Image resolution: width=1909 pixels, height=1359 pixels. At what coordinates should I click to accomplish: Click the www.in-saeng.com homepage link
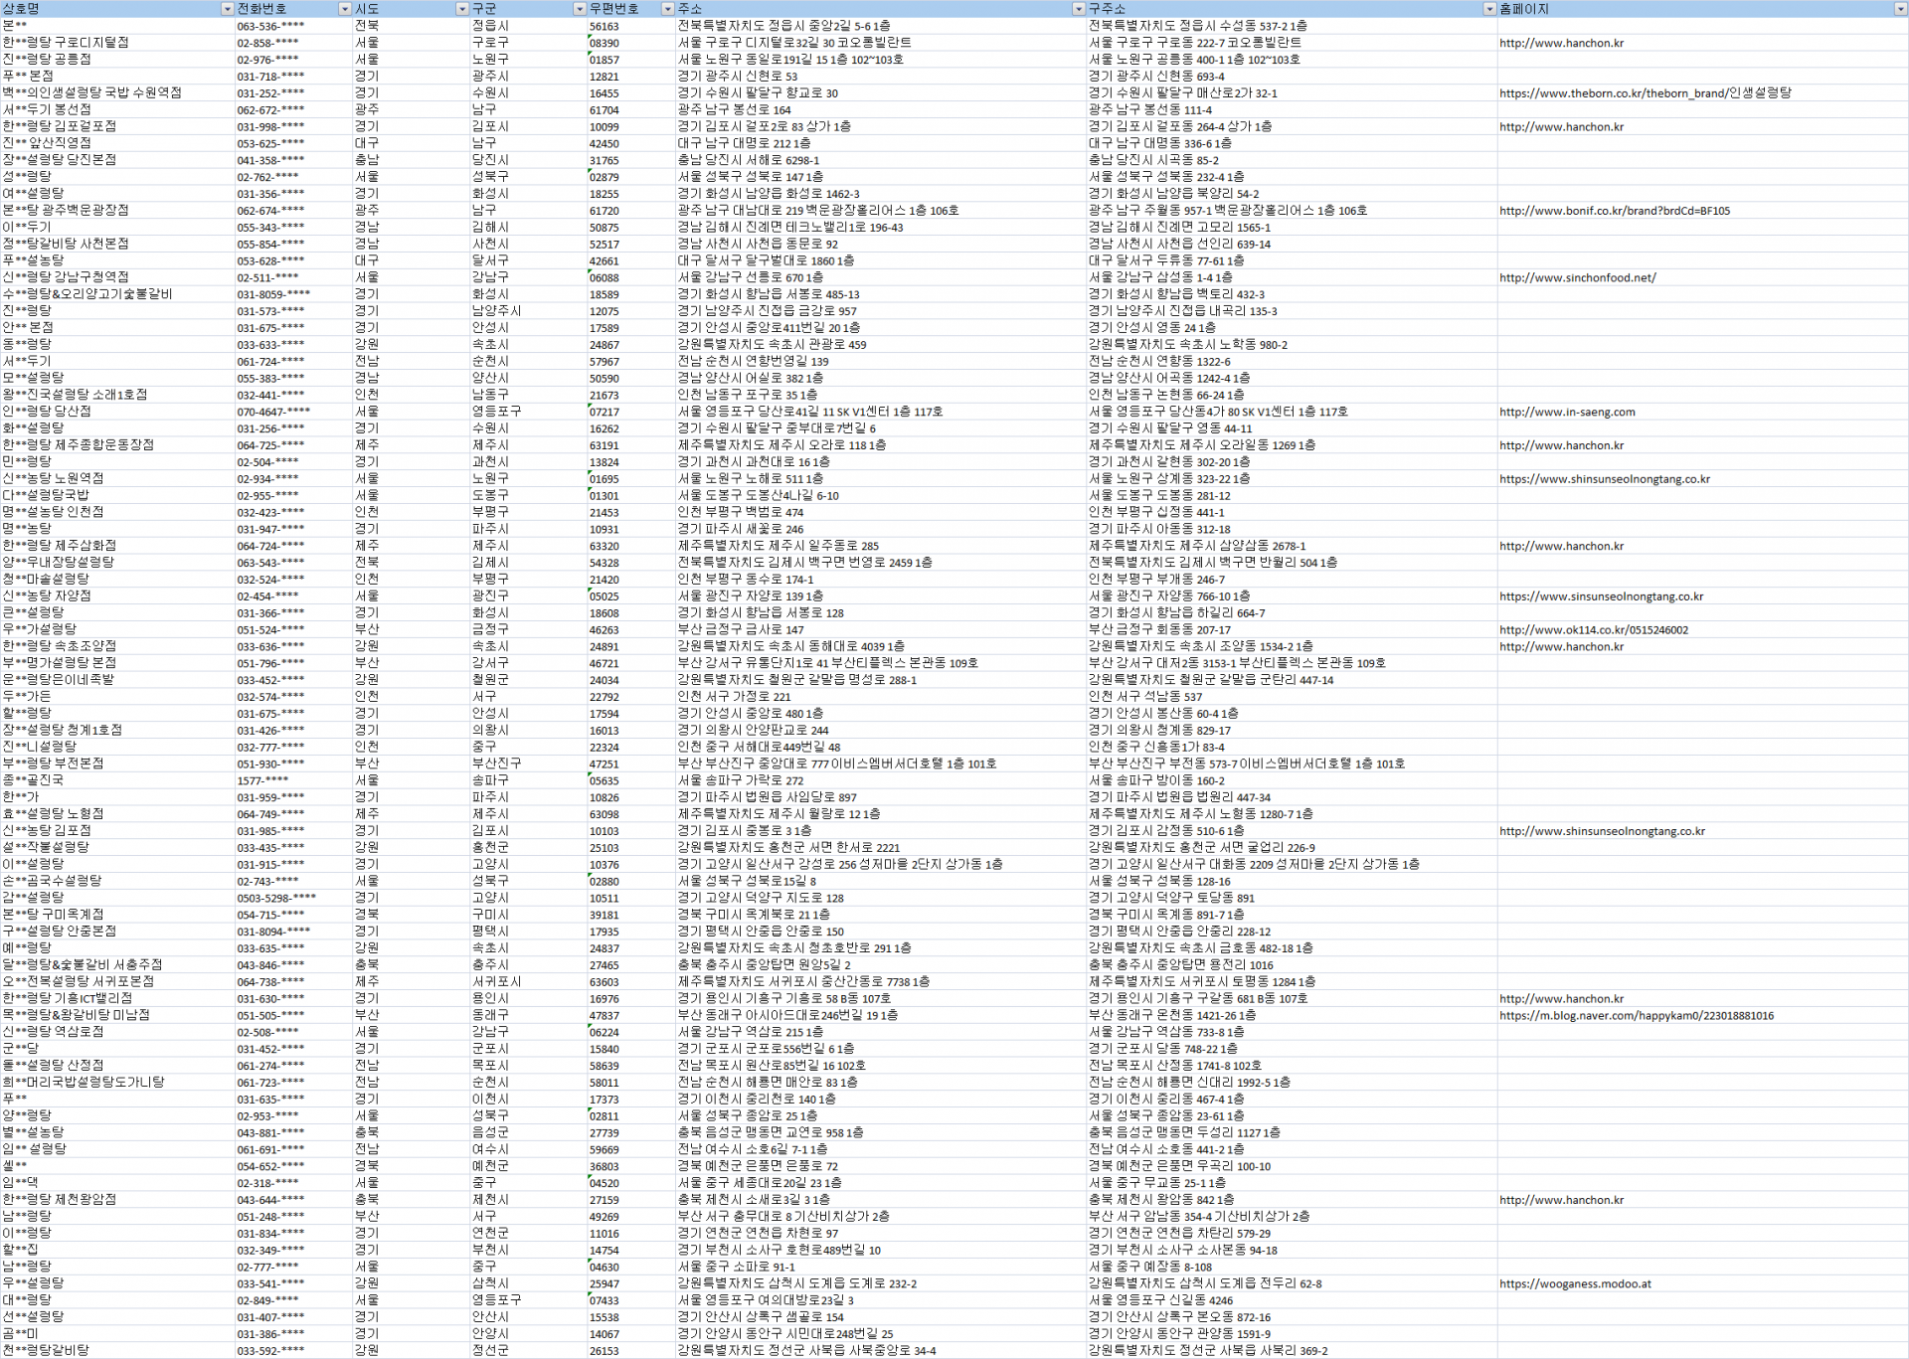click(1567, 412)
